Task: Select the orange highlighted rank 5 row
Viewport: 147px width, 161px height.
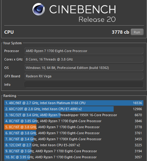Action: (74, 127)
